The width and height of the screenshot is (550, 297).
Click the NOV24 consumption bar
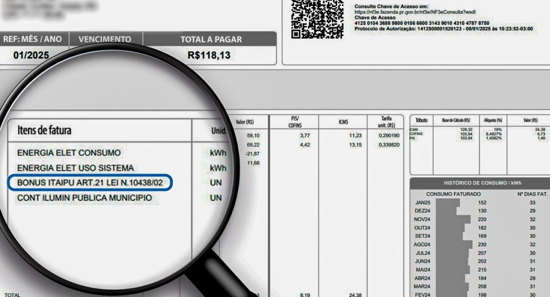(x=453, y=219)
